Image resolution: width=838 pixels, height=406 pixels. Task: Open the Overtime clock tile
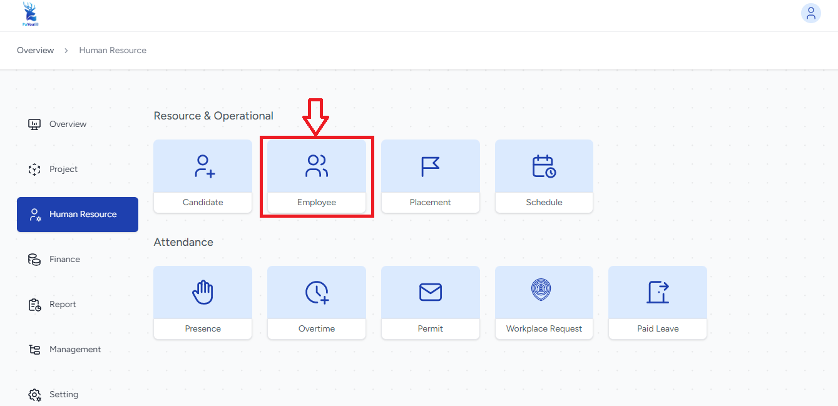[317, 303]
